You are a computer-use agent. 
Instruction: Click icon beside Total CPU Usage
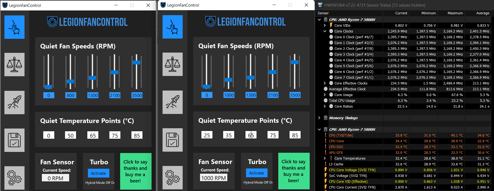326,100
